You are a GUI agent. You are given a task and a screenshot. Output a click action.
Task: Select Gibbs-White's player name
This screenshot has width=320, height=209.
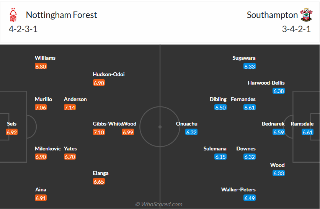[x=107, y=124]
